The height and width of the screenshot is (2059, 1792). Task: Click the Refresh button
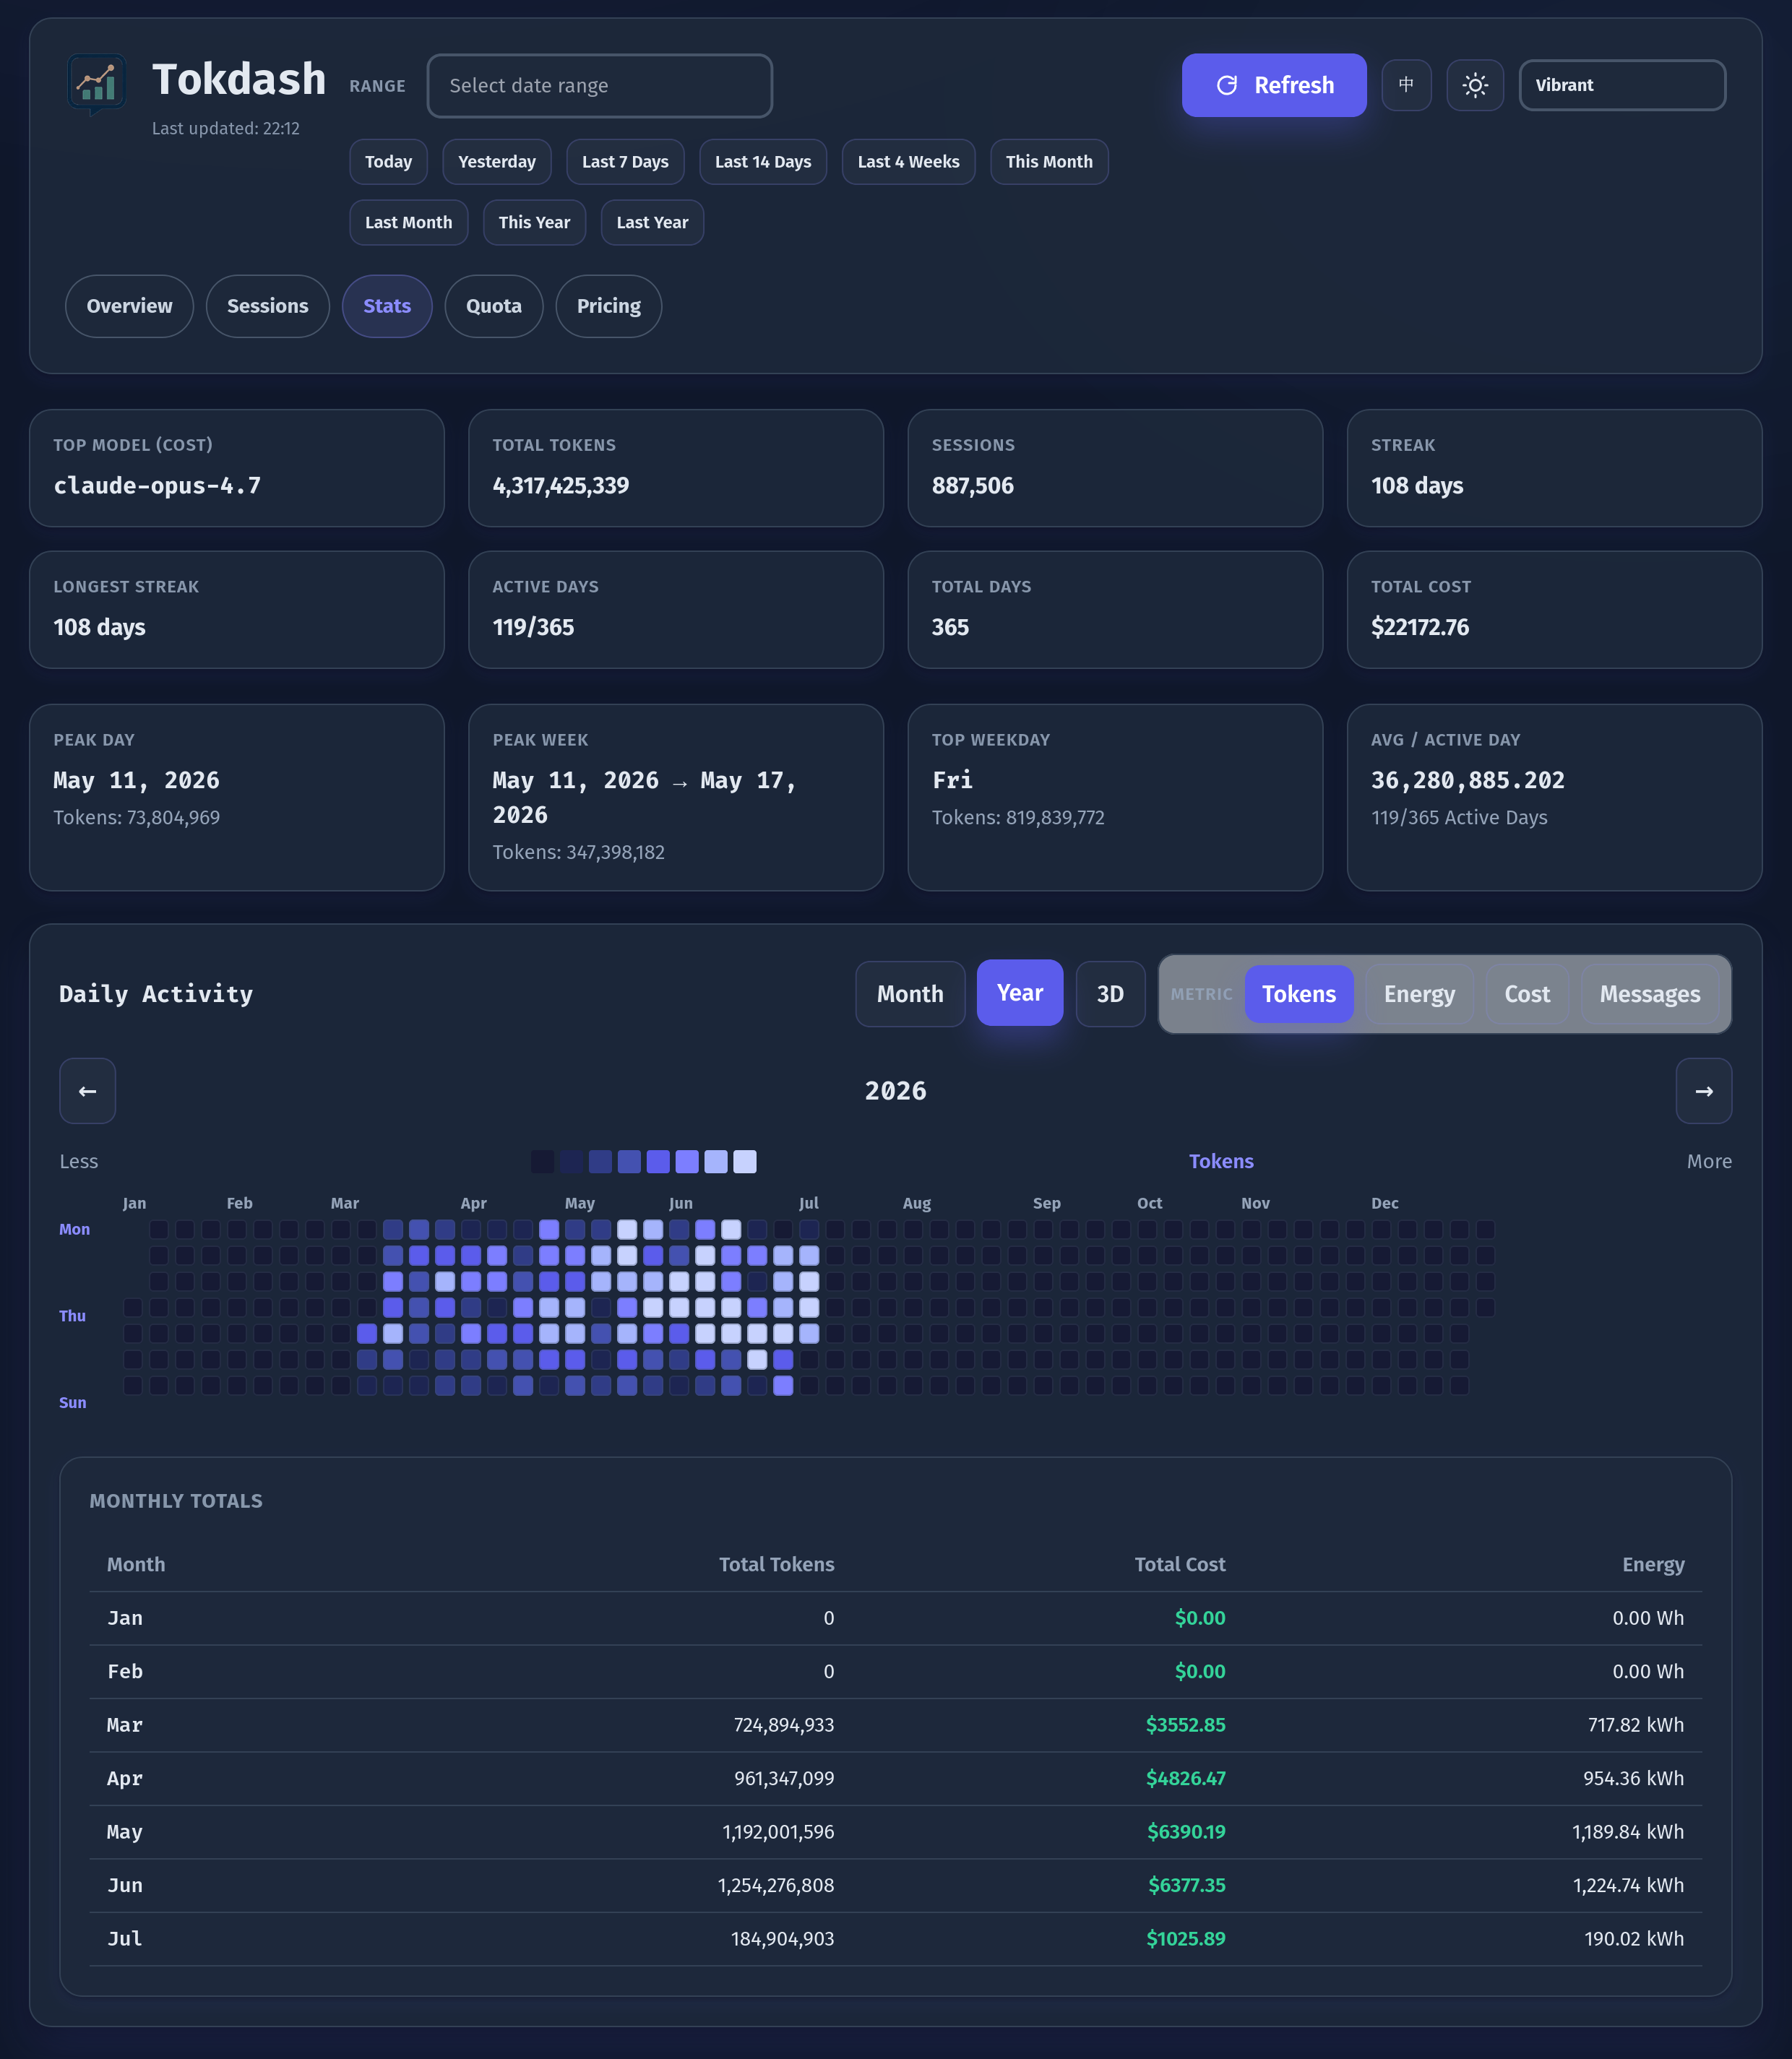tap(1273, 85)
